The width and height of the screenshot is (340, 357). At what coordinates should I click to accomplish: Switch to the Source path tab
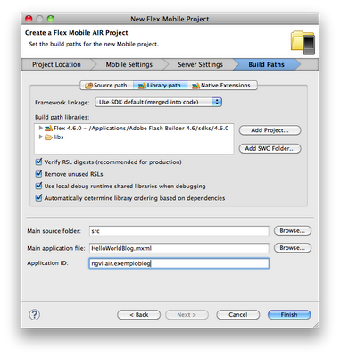tap(106, 86)
